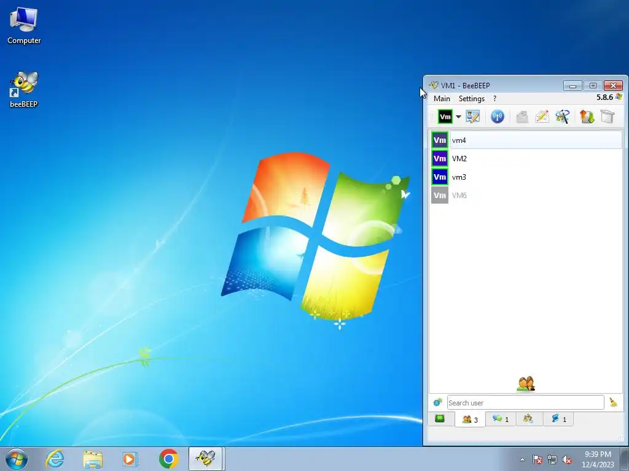This screenshot has height=471, width=629.
Task: Click the write message pencil-envelope icon
Action: 542,117
